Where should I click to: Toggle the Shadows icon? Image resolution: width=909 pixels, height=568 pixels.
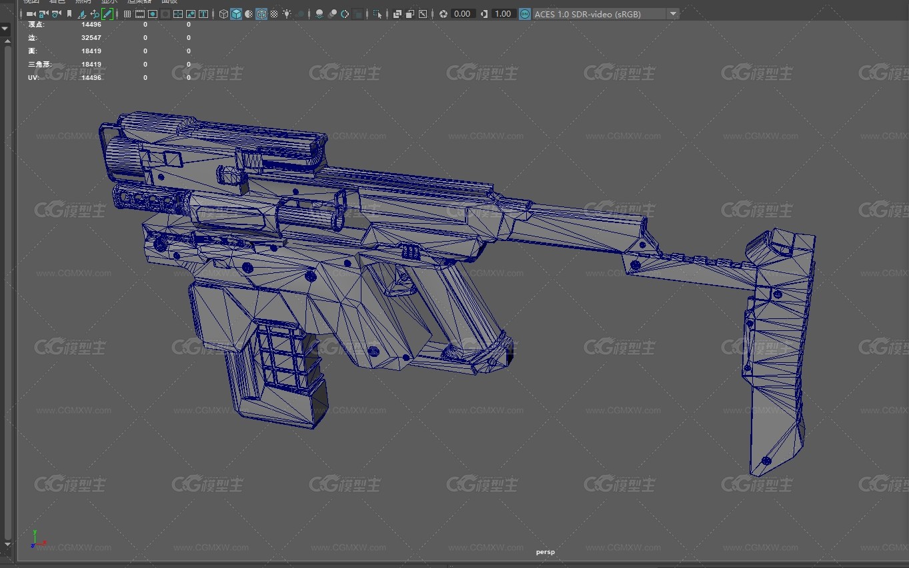pyautogui.click(x=300, y=14)
